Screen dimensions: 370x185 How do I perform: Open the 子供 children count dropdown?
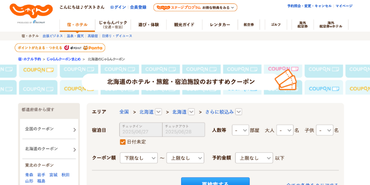[324, 130]
